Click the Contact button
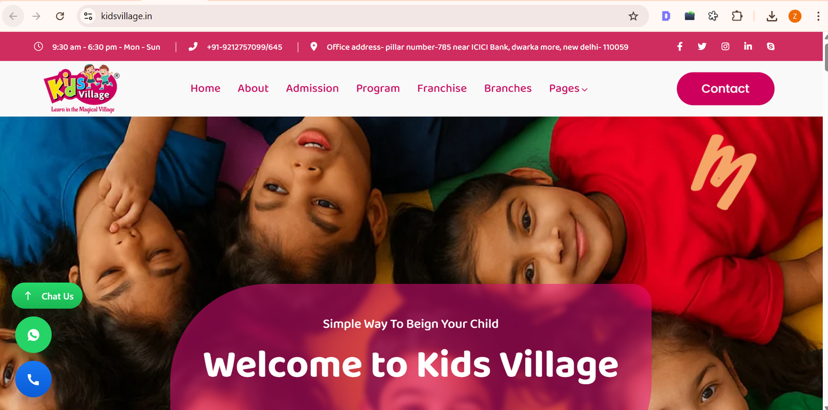This screenshot has height=410, width=828. [x=726, y=89]
